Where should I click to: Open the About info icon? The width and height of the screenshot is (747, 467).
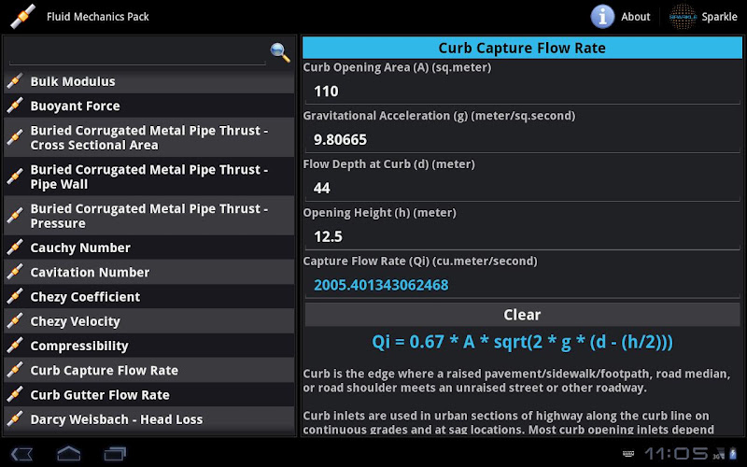[603, 16]
